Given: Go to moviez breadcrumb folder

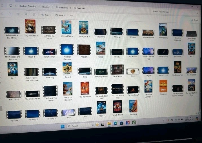Looking at the screenshot, I should [46, 7].
